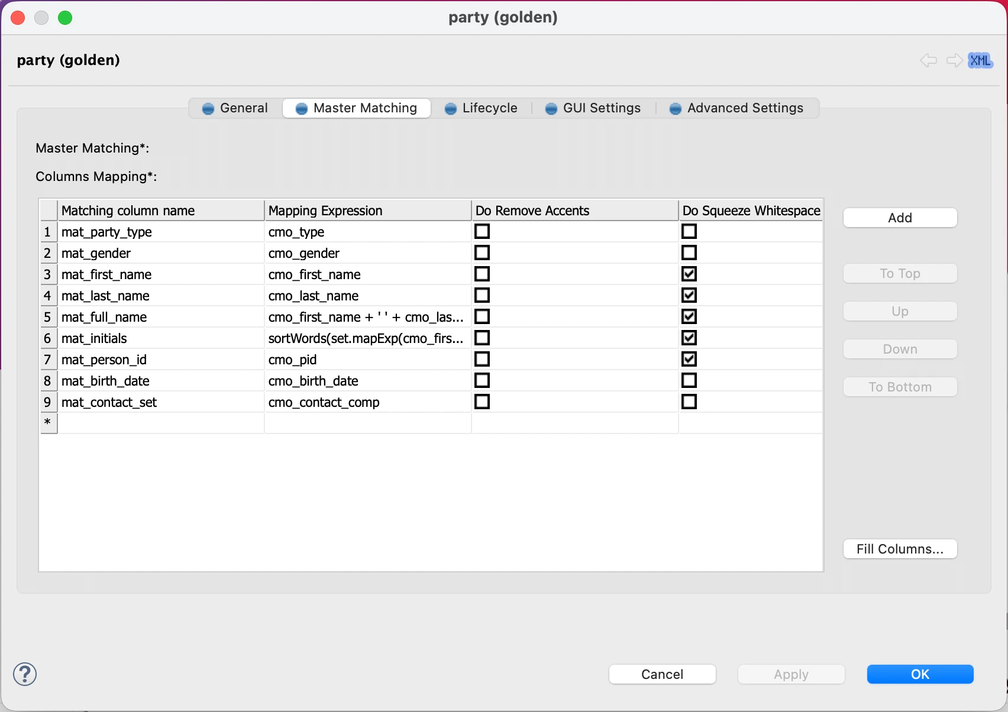Open the Fill Columns... dialog
Viewport: 1008px width, 712px height.
point(900,549)
